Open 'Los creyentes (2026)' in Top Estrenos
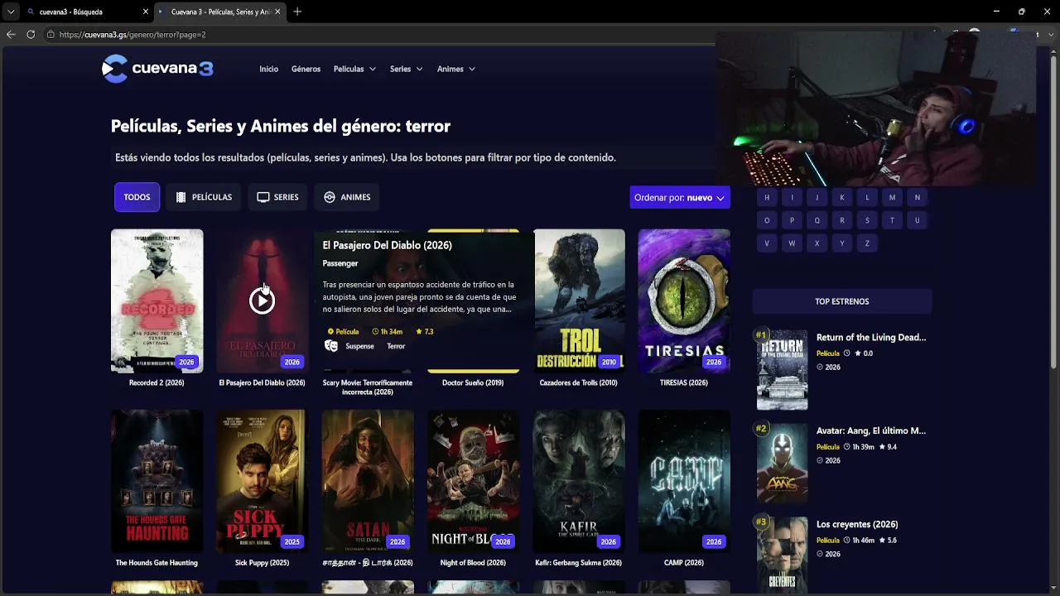Image resolution: width=1060 pixels, height=596 pixels. (x=857, y=524)
